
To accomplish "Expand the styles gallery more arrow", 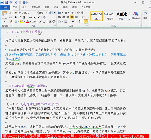I will (x=130, y=19).
